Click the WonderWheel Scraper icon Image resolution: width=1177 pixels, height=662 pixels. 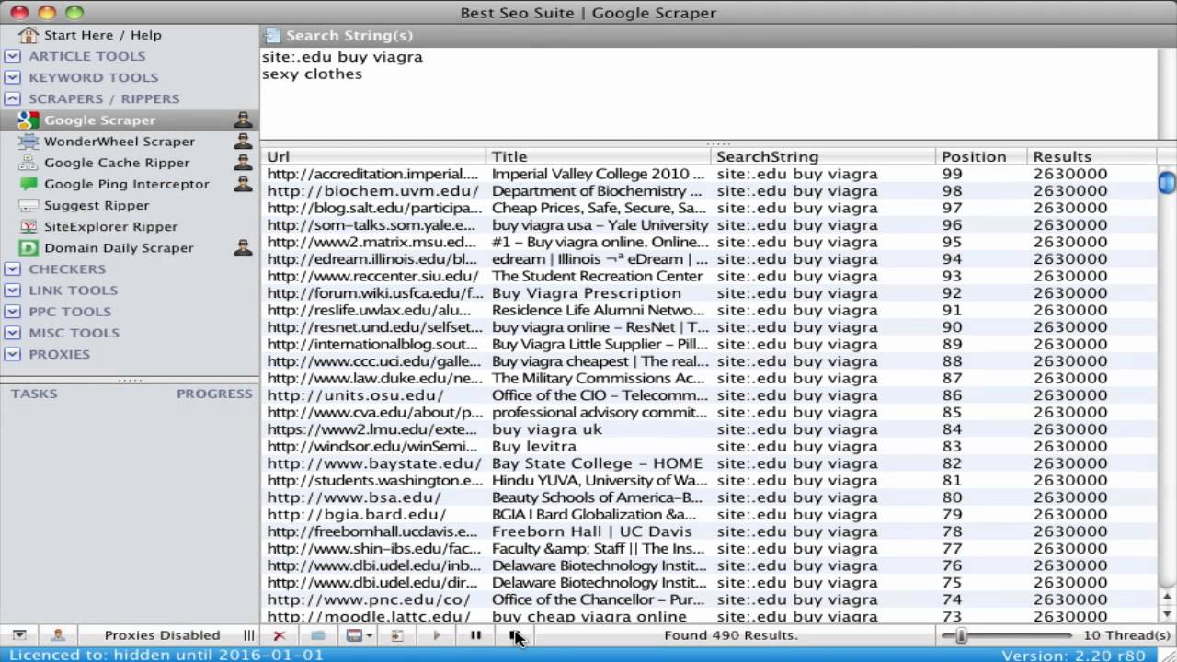click(x=29, y=142)
